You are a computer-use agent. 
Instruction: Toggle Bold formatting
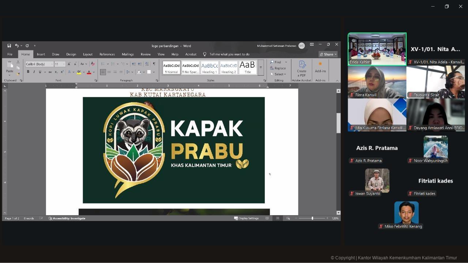coord(28,72)
